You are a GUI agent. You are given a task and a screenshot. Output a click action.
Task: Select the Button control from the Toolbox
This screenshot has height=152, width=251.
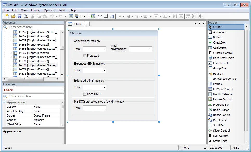point(216,37)
